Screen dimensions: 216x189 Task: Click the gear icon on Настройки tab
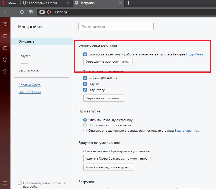[x=76, y=3]
